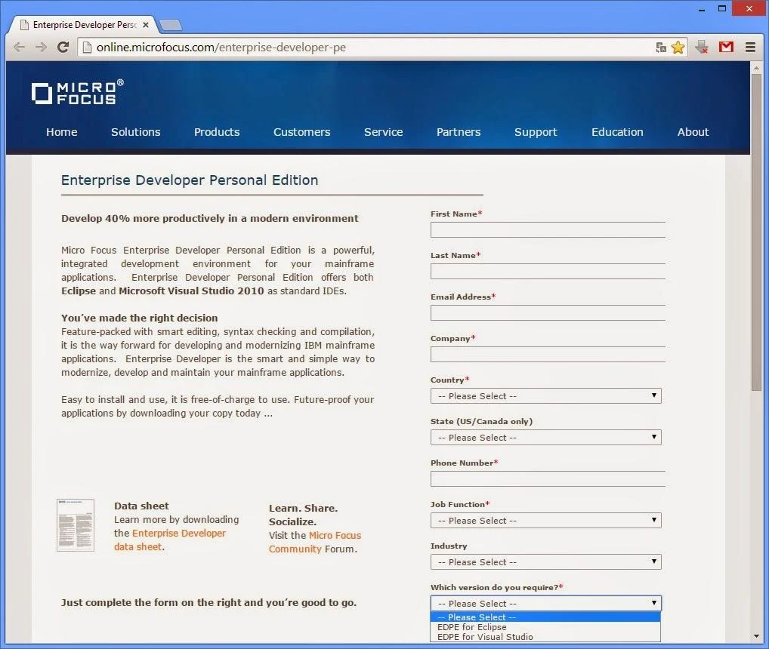Choose the highlighted Please Select option
The height and width of the screenshot is (649, 769).
pyautogui.click(x=545, y=617)
